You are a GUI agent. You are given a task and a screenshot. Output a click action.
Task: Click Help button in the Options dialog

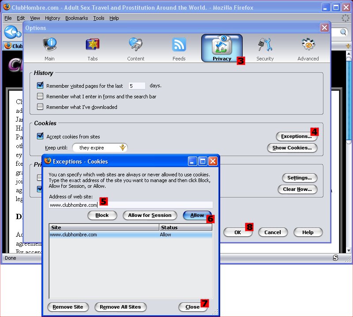click(308, 232)
